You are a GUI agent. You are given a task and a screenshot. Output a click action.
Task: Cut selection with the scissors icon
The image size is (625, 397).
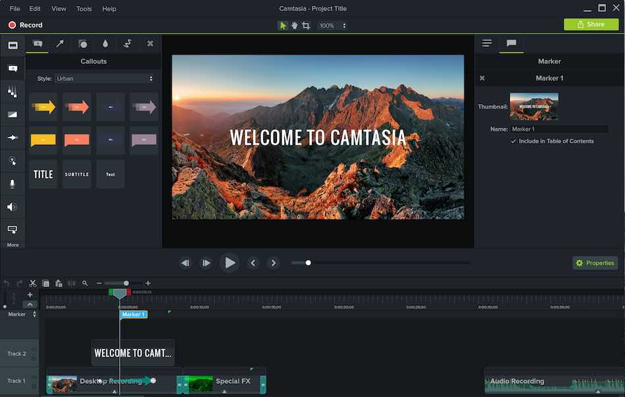coord(33,283)
